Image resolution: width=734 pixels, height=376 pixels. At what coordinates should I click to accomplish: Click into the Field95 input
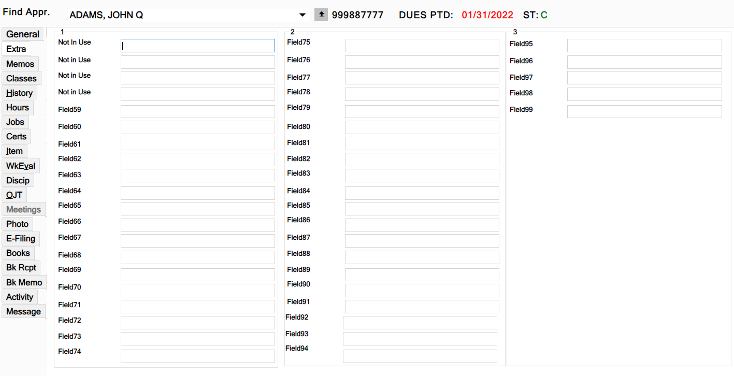tap(644, 46)
